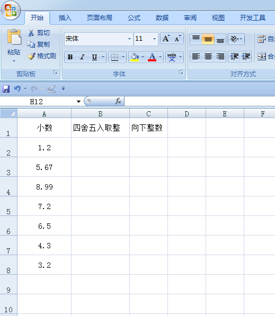Open the 视图 tab

[218, 18]
